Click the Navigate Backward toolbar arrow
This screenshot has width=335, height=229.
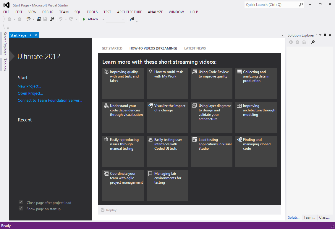pos(9,19)
